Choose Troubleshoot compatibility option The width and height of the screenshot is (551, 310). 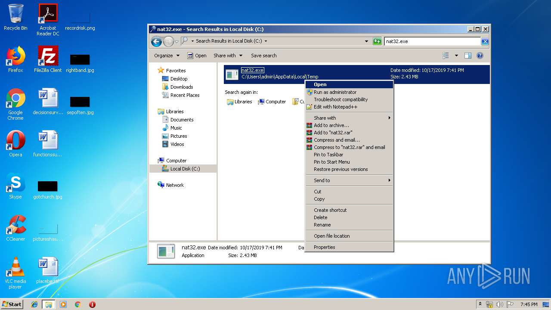tap(349, 99)
